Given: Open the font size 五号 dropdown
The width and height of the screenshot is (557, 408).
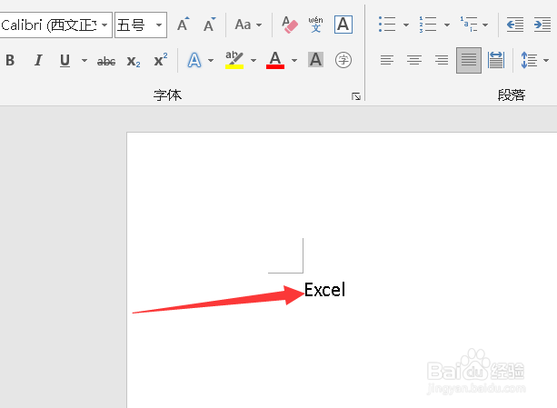Looking at the screenshot, I should point(159,25).
